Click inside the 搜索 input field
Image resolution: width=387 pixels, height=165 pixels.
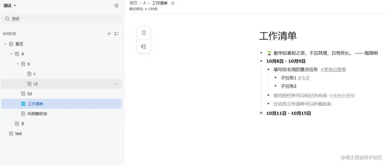pyautogui.click(x=38, y=18)
